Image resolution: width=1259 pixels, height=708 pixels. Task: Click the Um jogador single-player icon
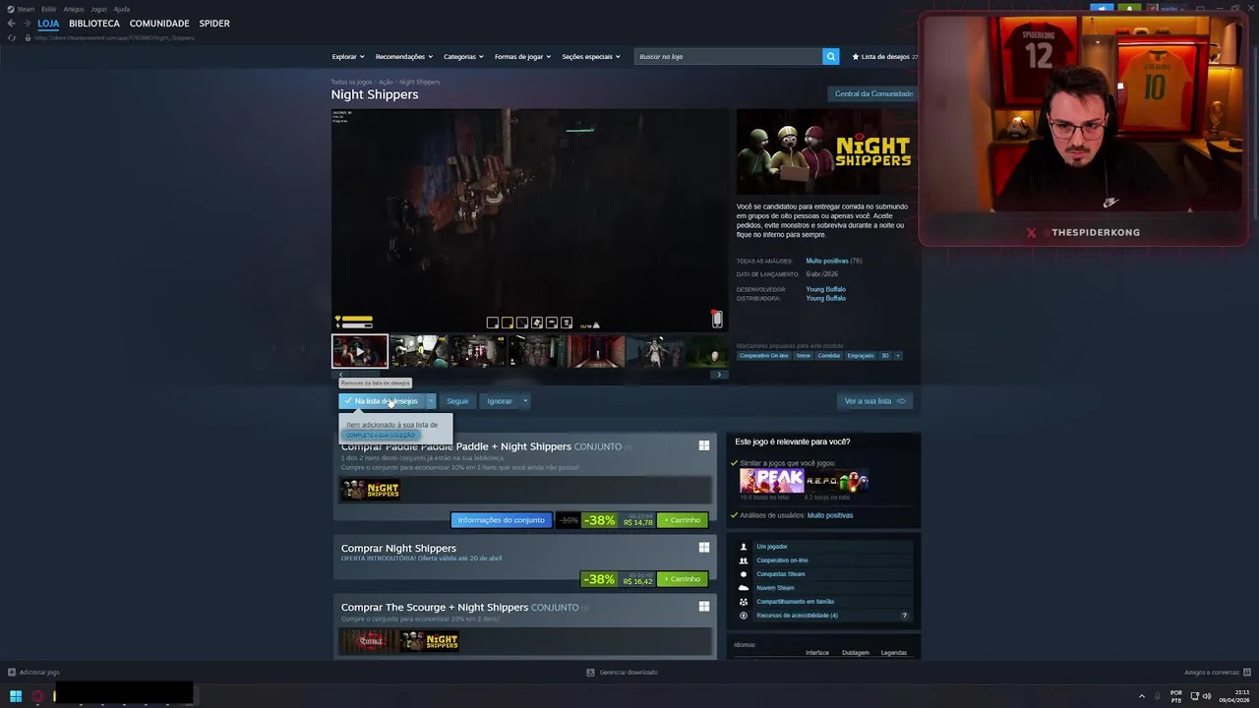pyautogui.click(x=744, y=546)
